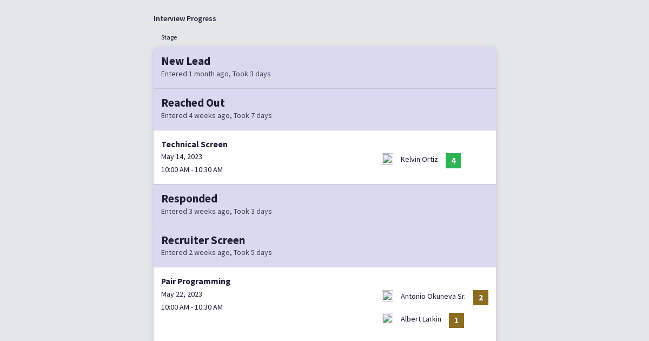Screen dimensions: 649x341
Task: Click Antonio Okuneva's score badge 2
Action: pyautogui.click(x=481, y=298)
